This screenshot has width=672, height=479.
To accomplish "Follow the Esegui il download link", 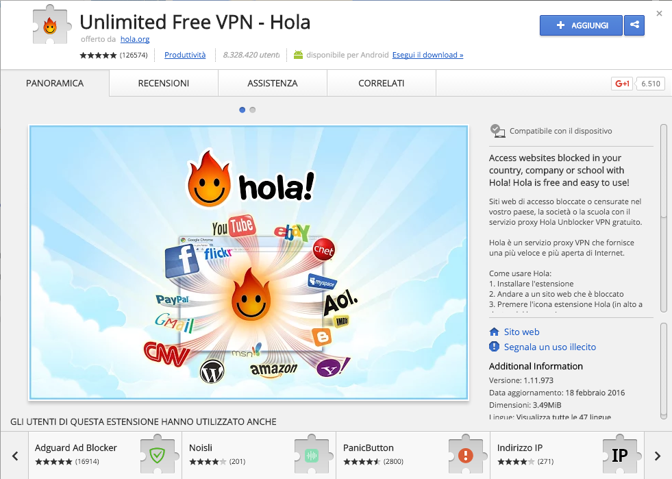I will [427, 55].
